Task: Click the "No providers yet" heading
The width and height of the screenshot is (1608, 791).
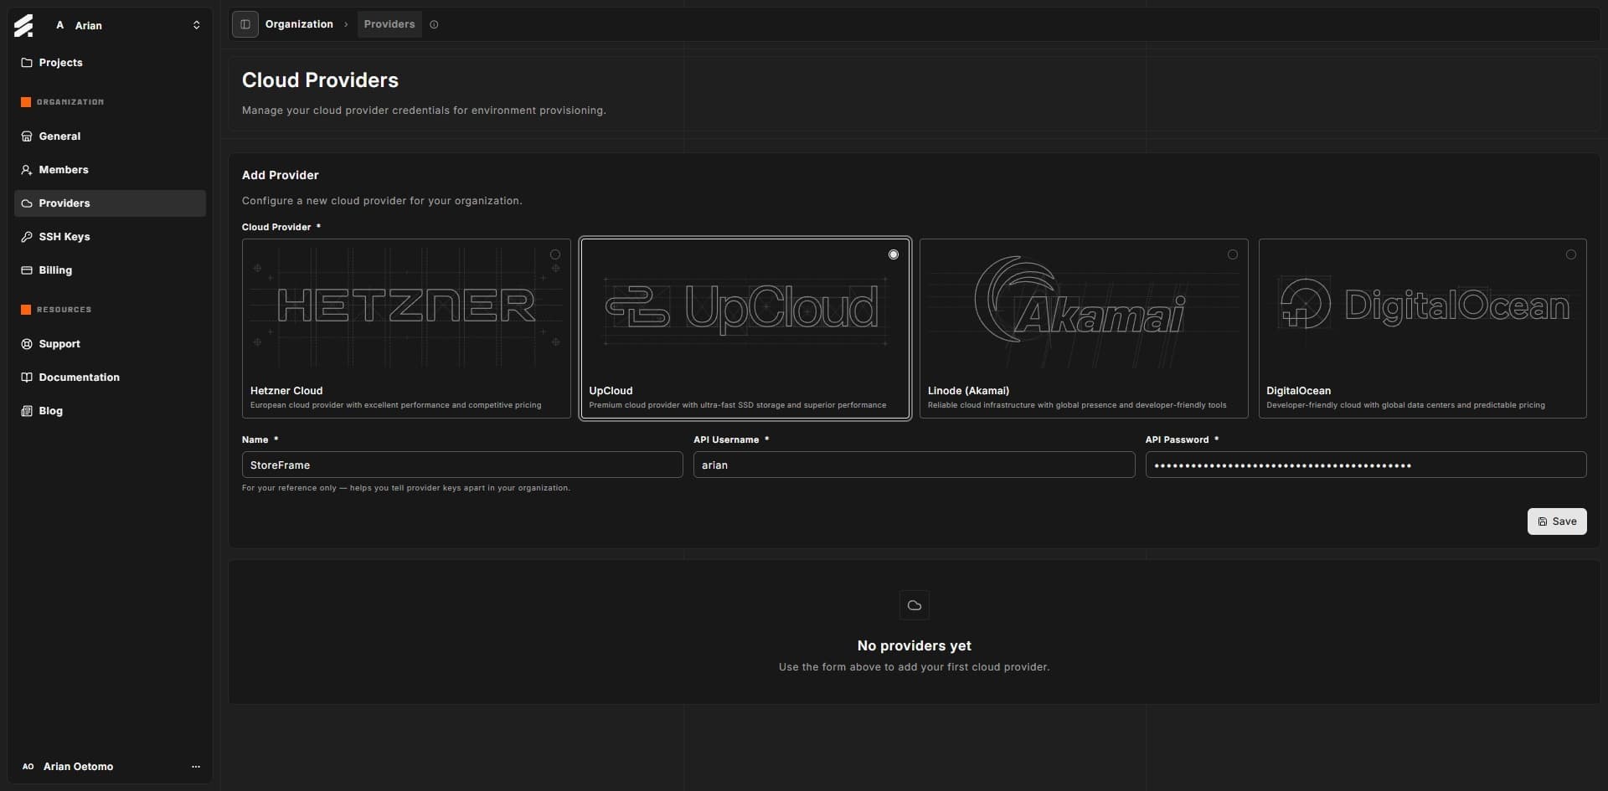Action: [x=915, y=645]
